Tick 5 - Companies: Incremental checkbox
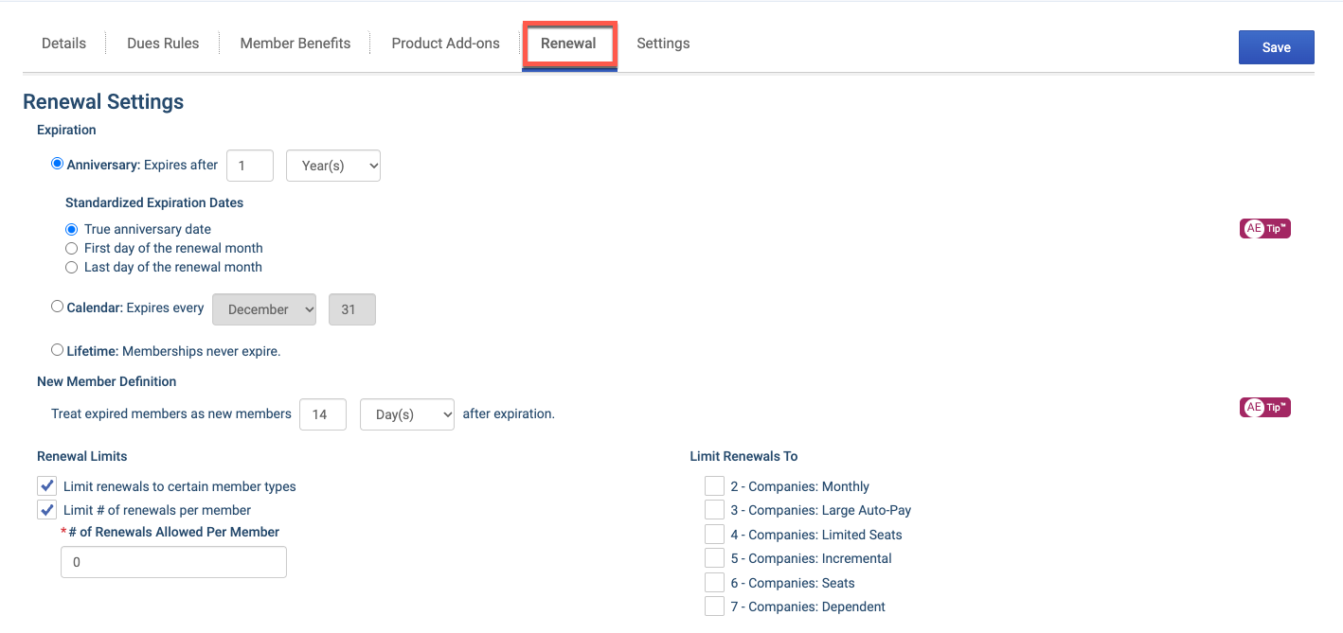The image size is (1343, 633). 714,558
